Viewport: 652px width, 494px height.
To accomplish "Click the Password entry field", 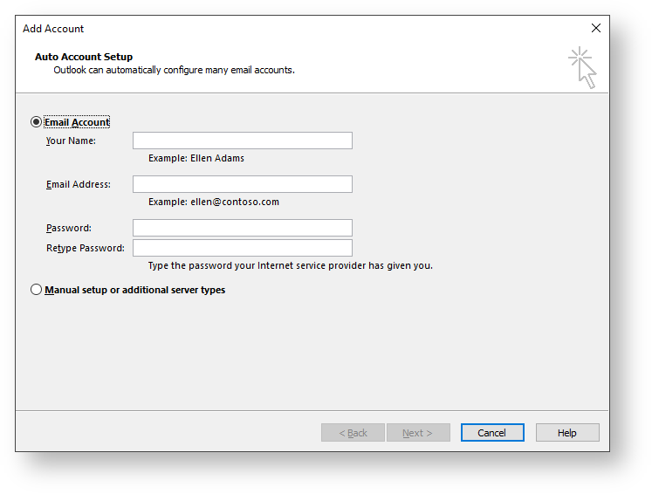I will (243, 228).
